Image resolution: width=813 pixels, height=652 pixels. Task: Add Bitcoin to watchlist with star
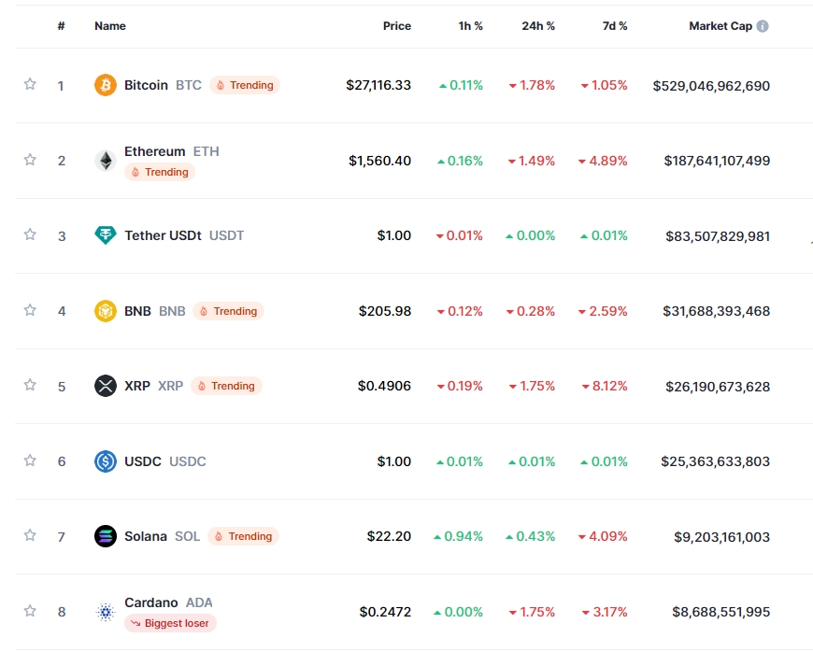coord(30,85)
